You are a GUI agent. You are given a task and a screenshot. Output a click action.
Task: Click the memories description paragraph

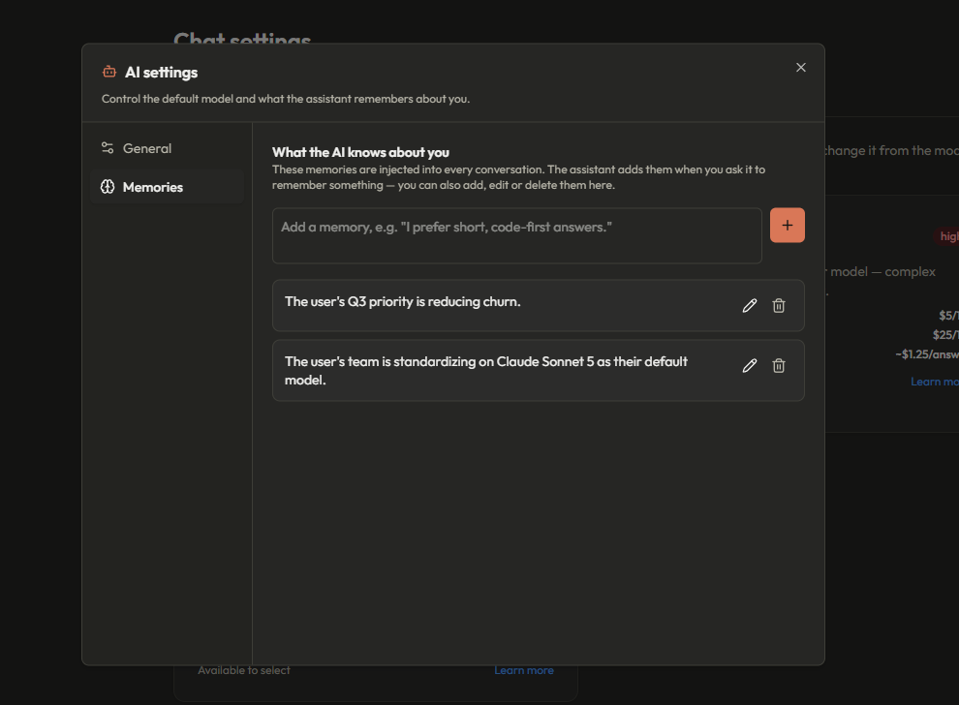tap(518, 177)
